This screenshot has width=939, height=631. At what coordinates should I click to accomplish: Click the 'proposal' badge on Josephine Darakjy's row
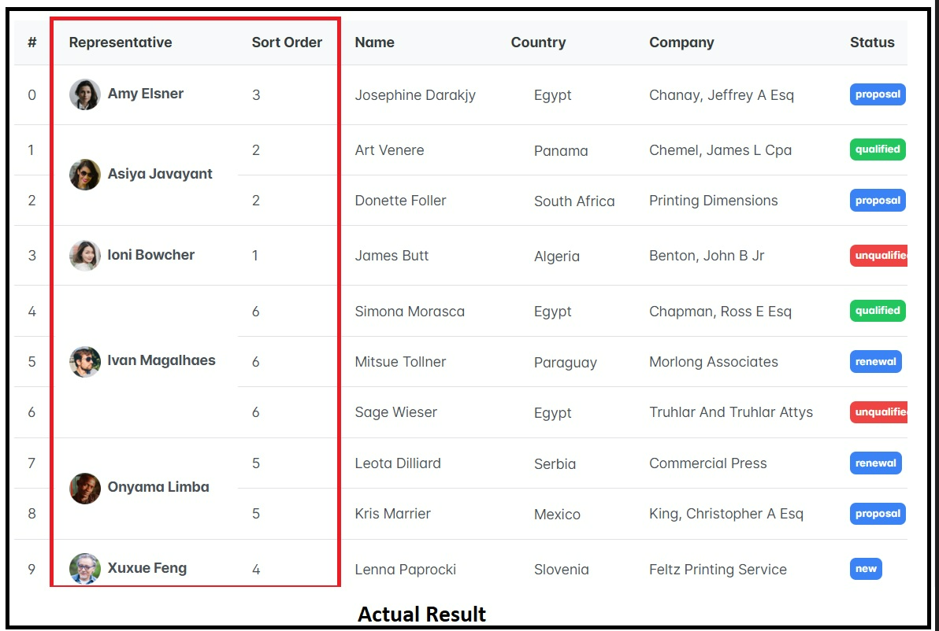(878, 94)
